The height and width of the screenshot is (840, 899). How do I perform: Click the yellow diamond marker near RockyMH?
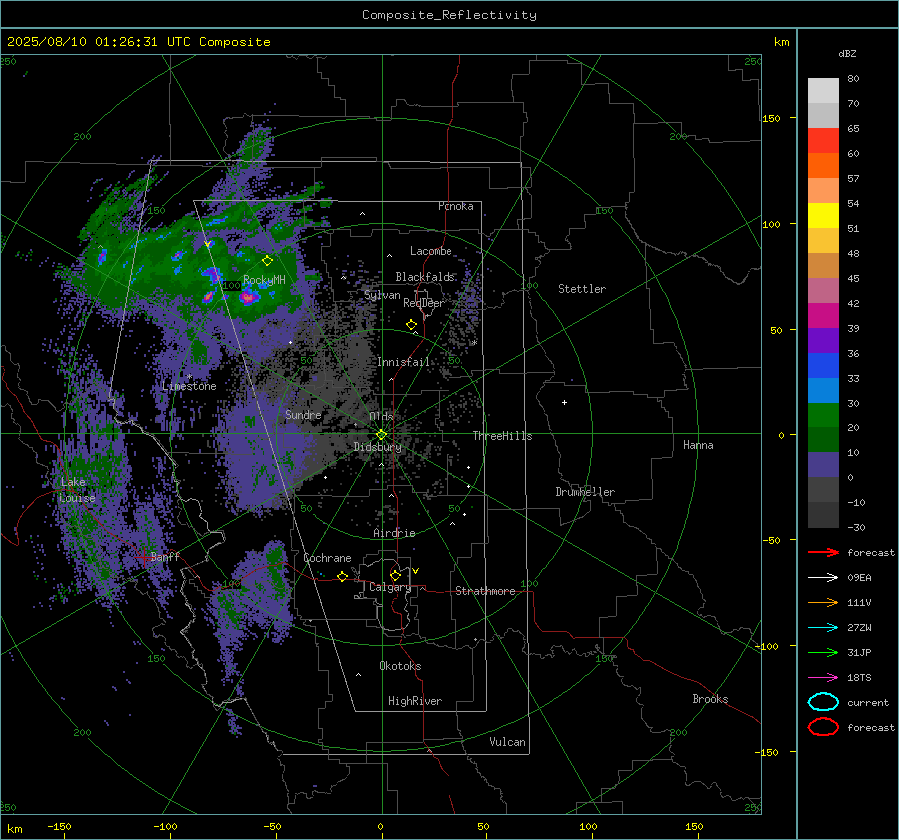coord(267,261)
